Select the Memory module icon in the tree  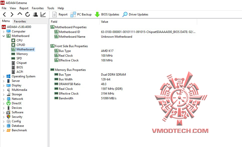click(13, 54)
